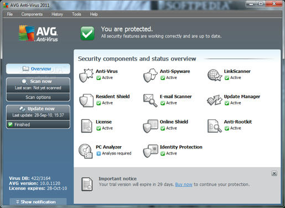This screenshot has height=208, width=285.
Task: Open the E-mail Scanner envelope icon
Action: coord(151,100)
